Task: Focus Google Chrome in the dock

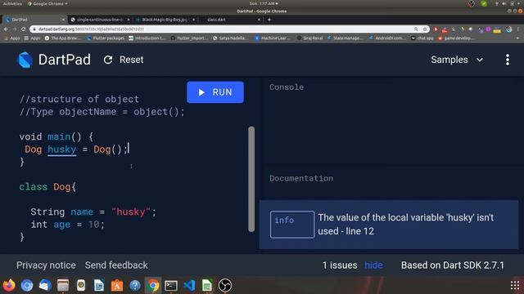Action: point(153,285)
